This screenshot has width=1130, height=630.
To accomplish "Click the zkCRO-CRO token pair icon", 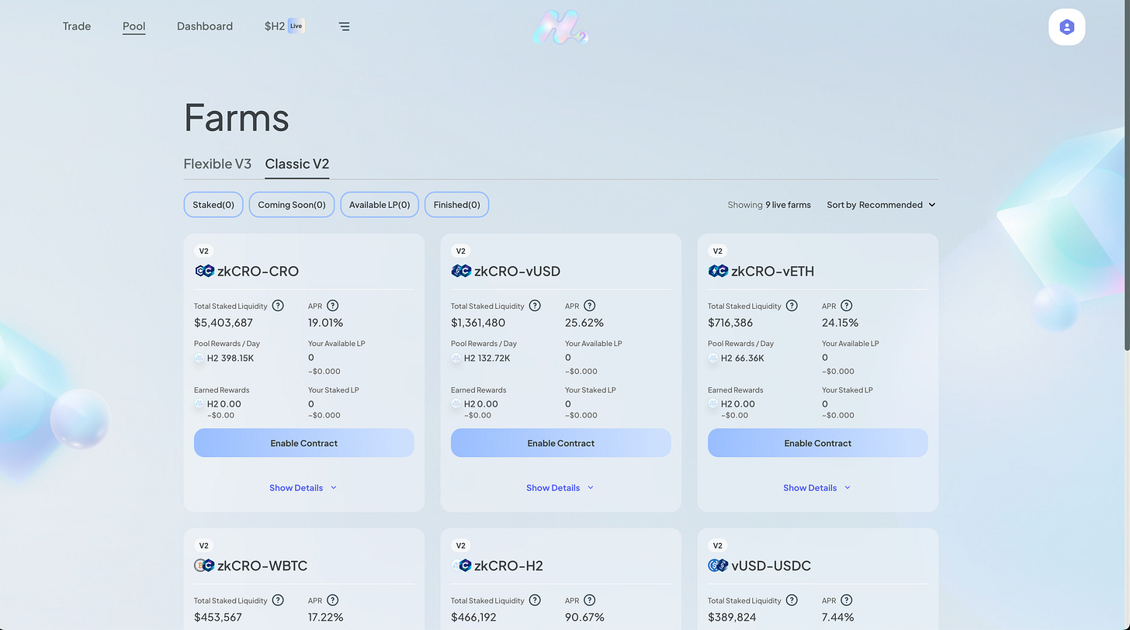I will pyautogui.click(x=204, y=271).
